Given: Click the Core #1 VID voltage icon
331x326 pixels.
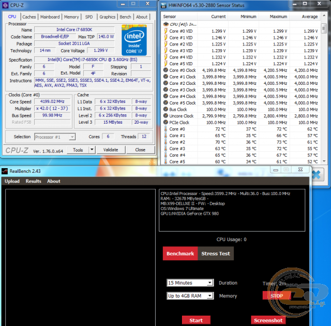Looking at the screenshot, I should [x=165, y=37].
